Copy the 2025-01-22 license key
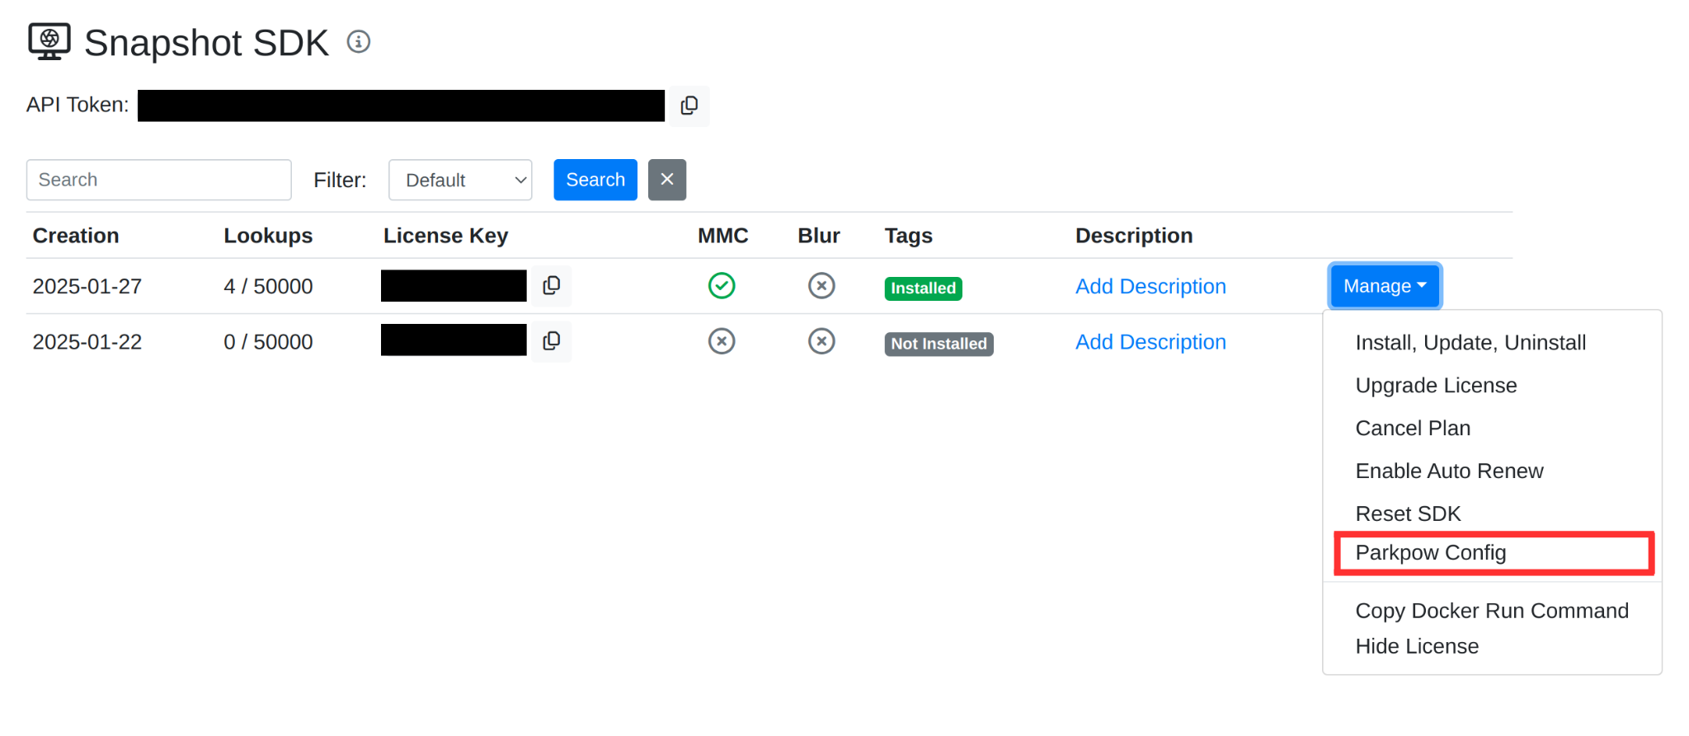 point(552,341)
